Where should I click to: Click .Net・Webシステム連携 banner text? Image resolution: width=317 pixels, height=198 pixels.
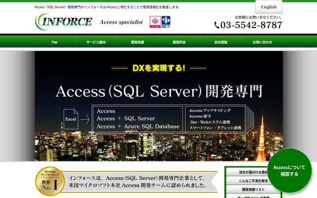210,122
